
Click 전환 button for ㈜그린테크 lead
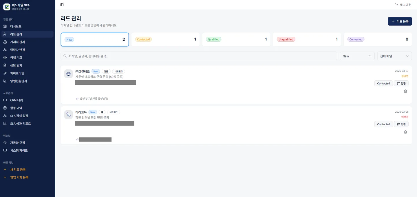[401, 83]
